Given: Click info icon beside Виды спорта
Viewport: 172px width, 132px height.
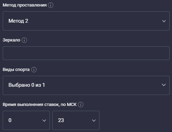Looking at the screenshot, I should (x=34, y=70).
